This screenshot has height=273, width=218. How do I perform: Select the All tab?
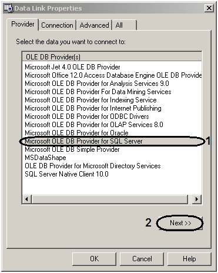[x=124, y=25]
